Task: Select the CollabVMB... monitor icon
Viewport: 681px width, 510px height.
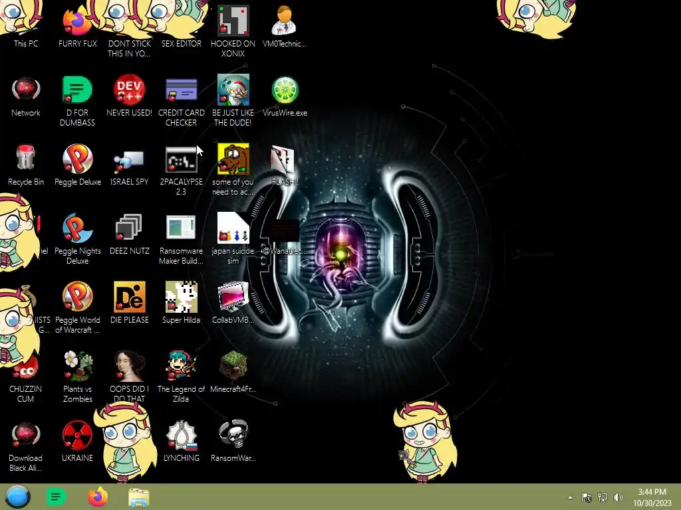Action: pyautogui.click(x=233, y=303)
